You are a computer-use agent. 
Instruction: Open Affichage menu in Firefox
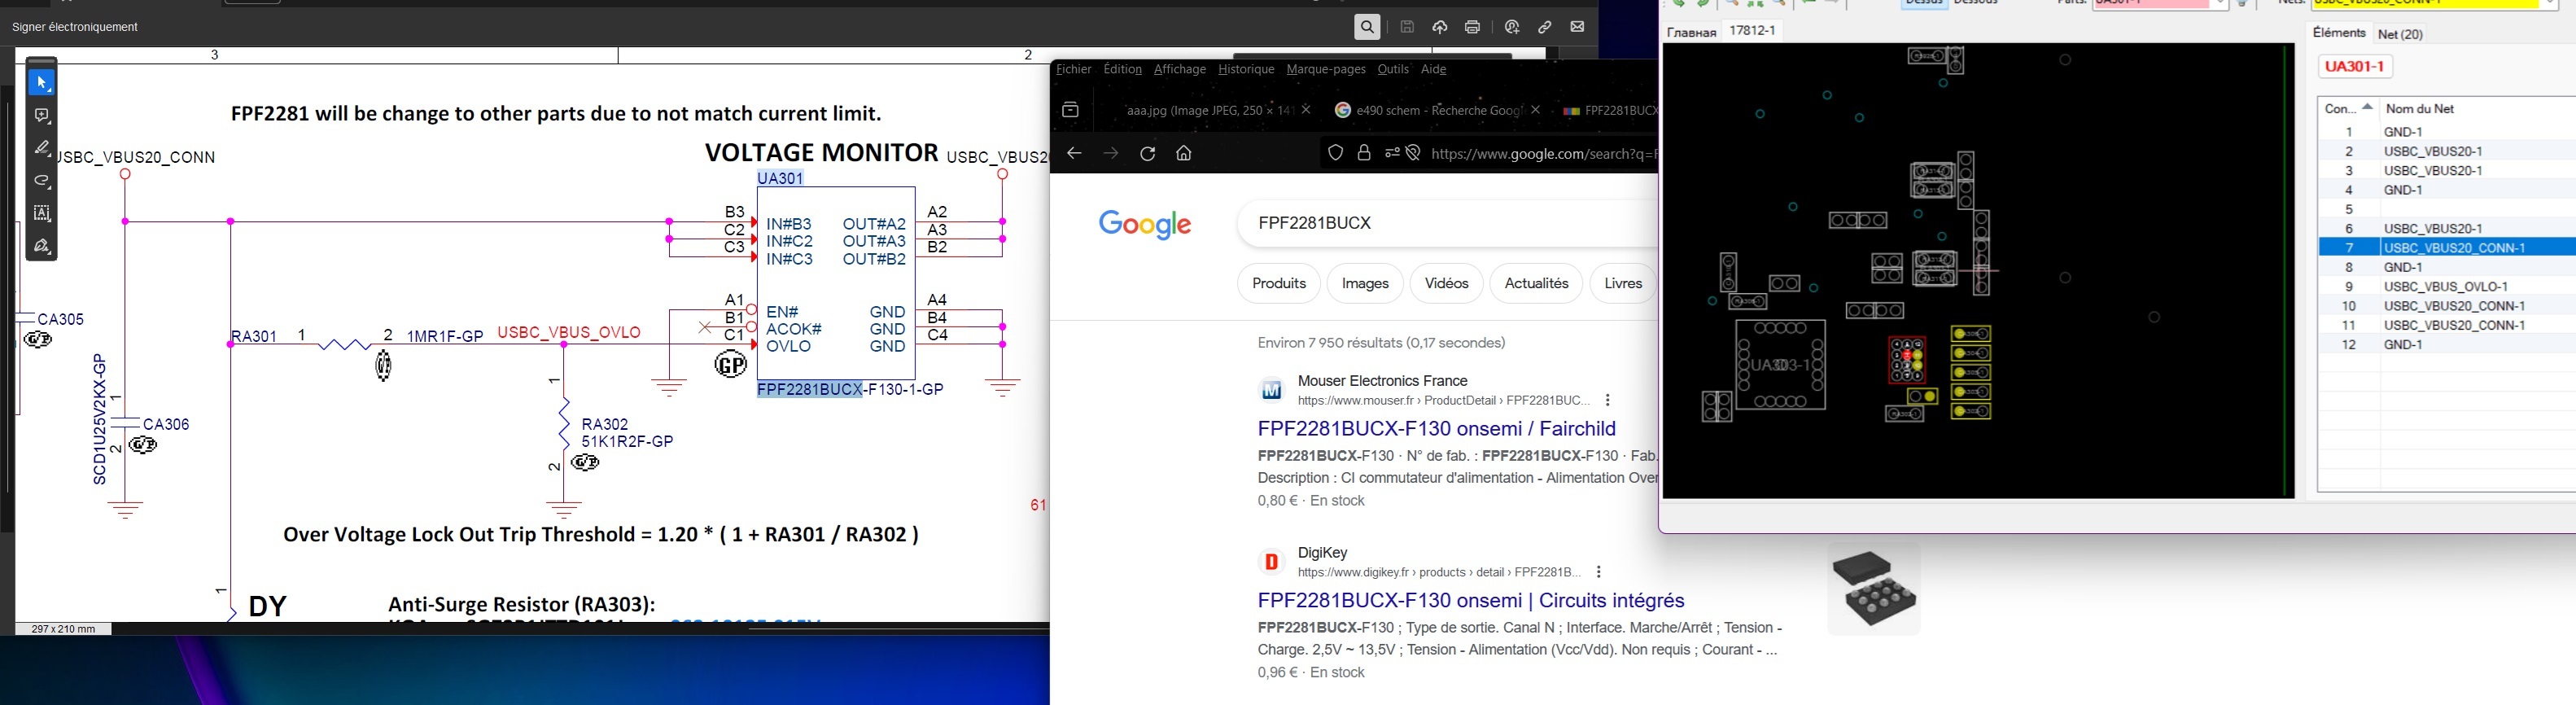pos(1180,69)
